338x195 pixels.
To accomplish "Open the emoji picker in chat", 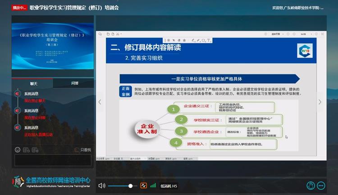I will (x=18, y=150).
